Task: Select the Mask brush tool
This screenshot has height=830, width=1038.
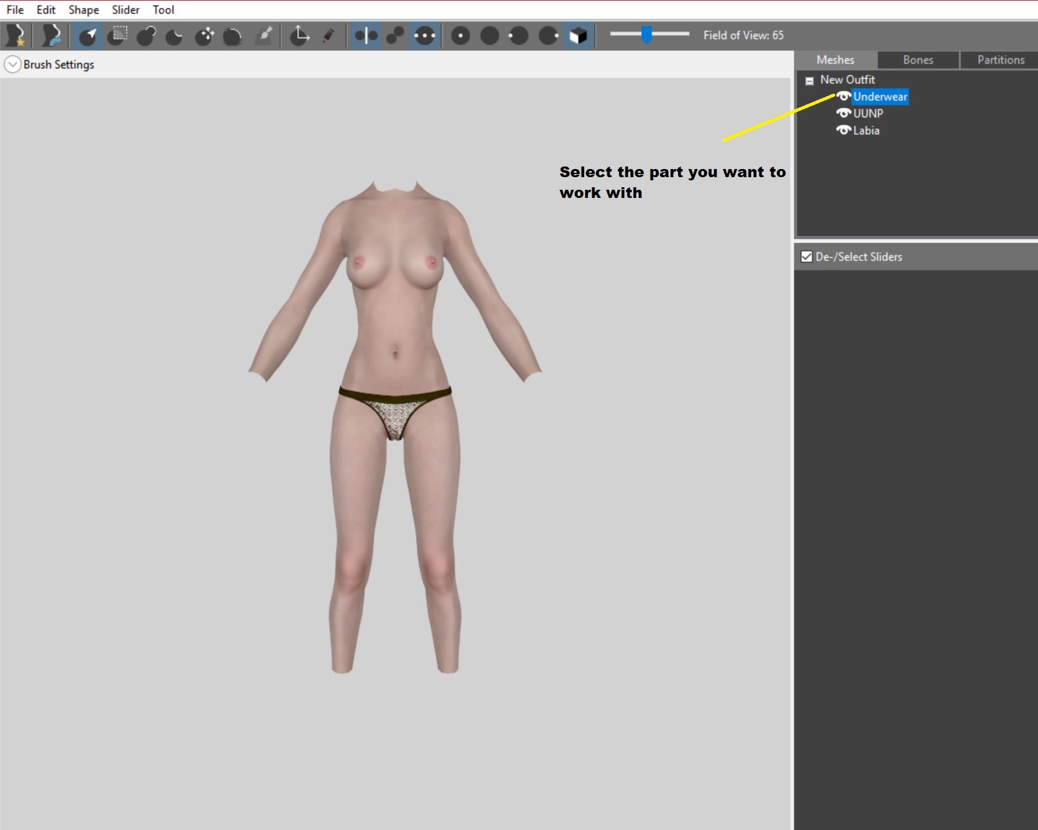Action: [x=117, y=35]
